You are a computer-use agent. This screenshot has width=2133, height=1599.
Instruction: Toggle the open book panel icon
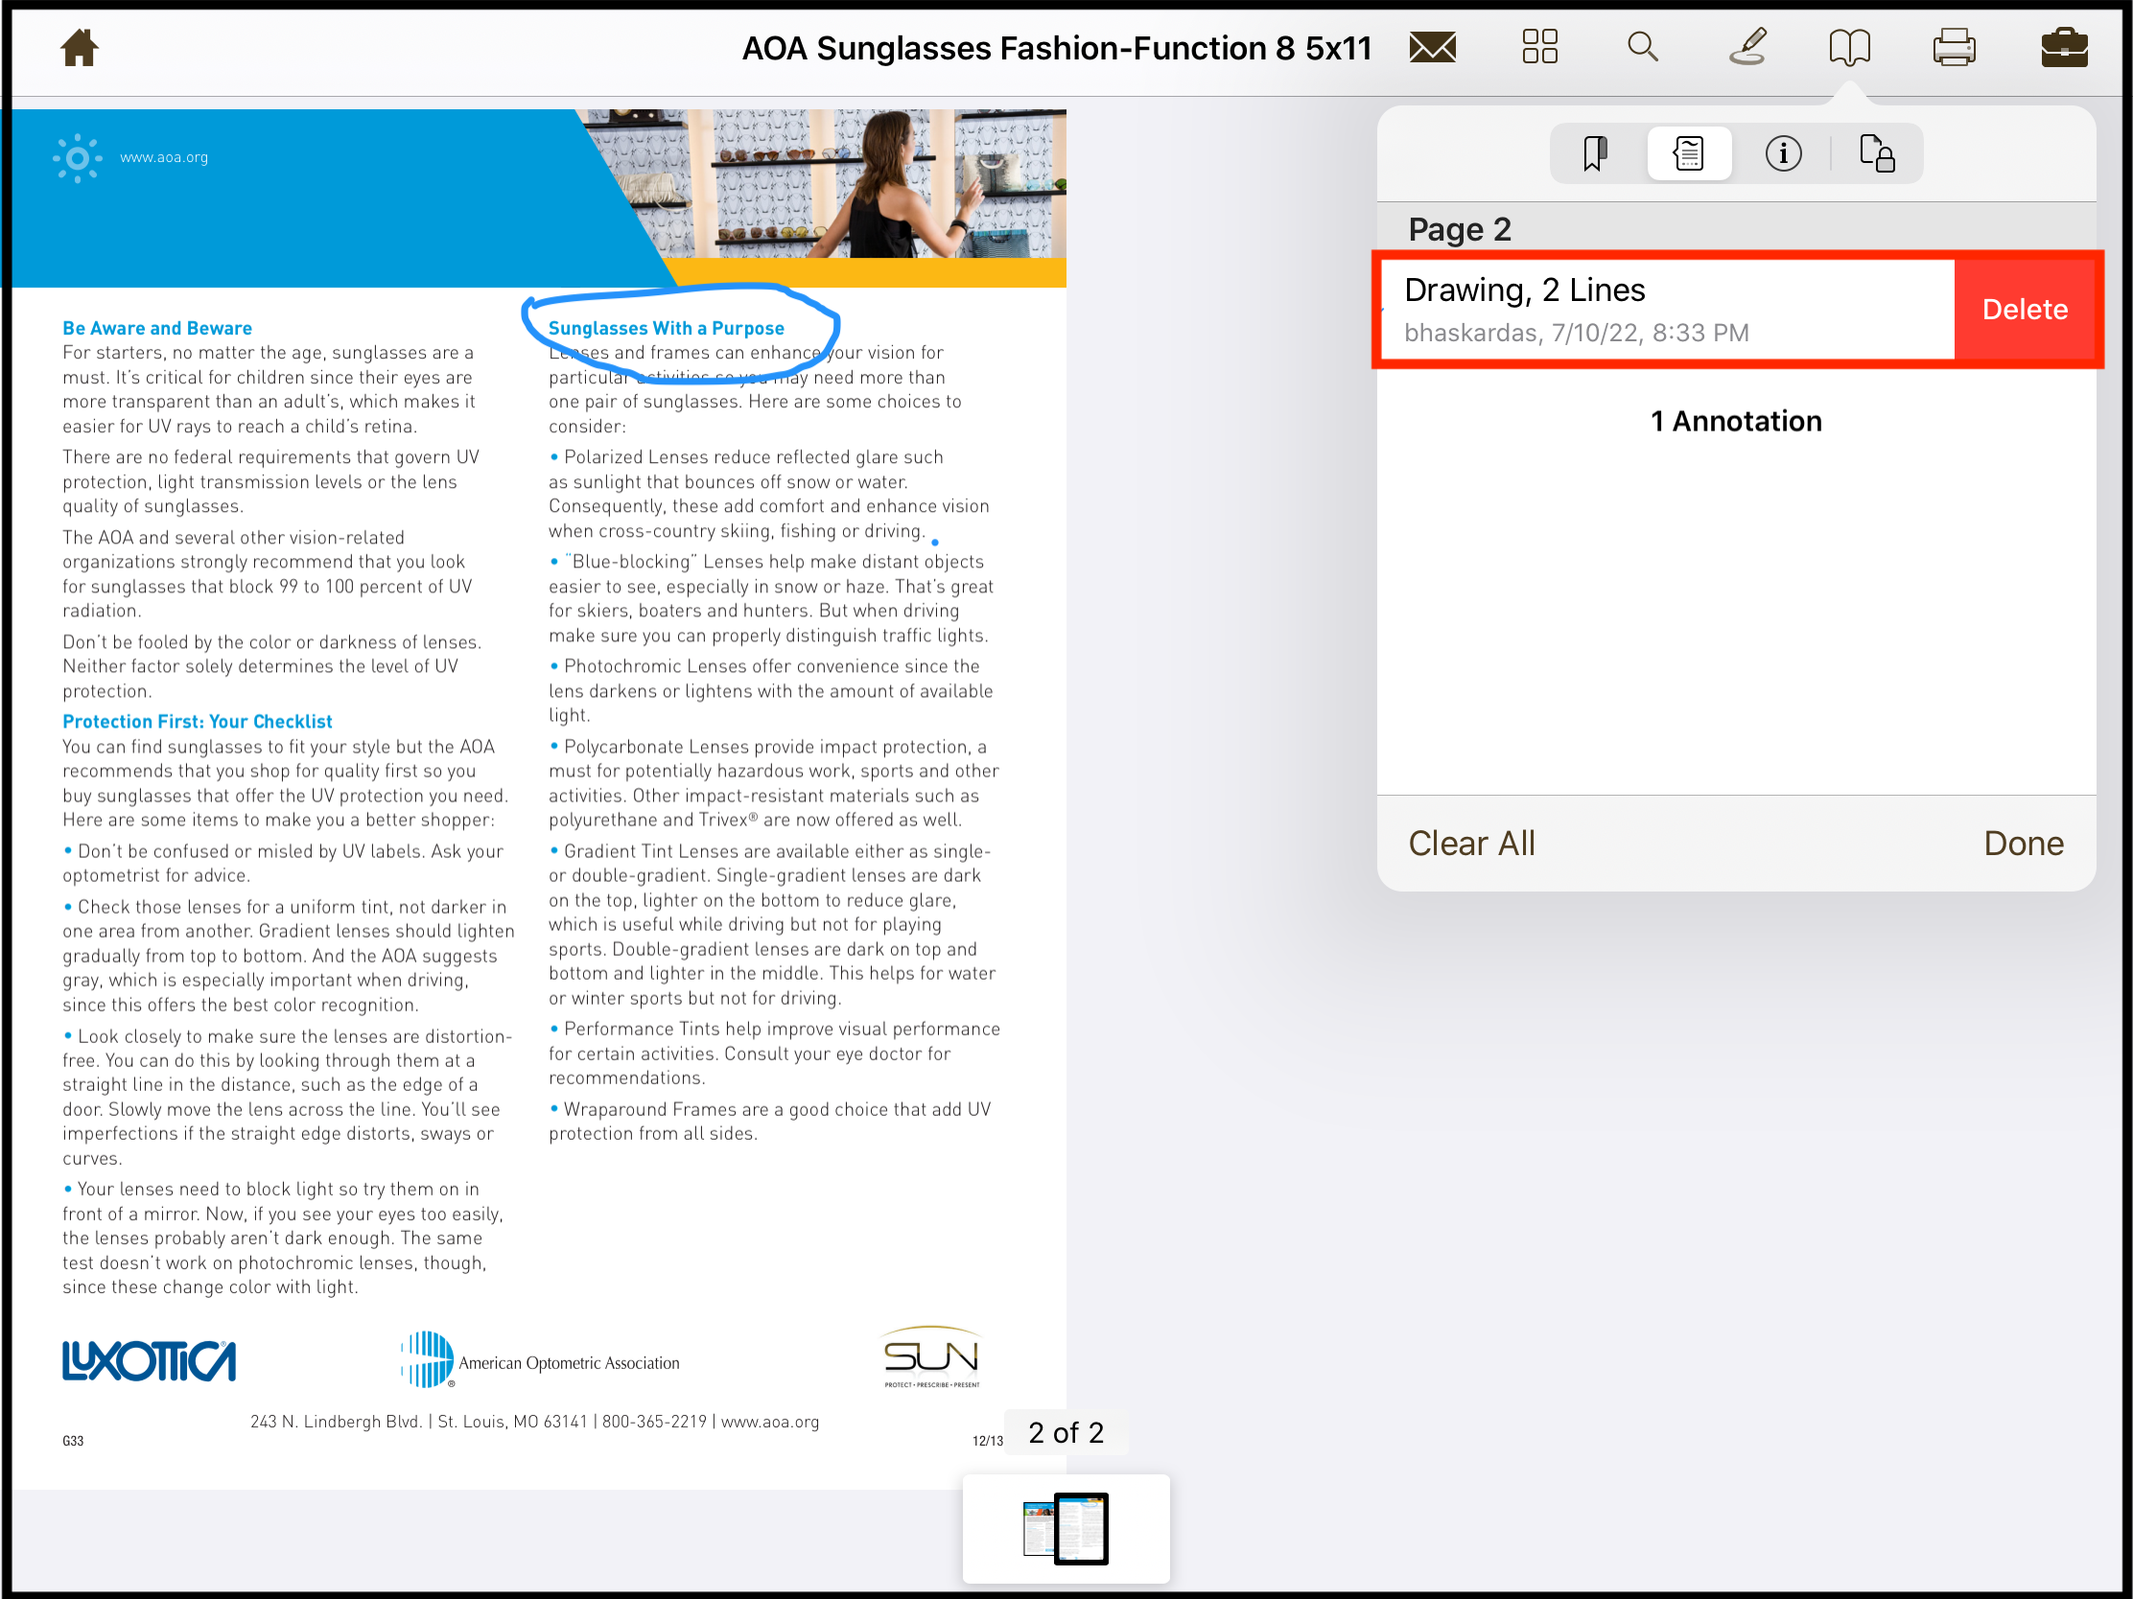[x=1848, y=47]
